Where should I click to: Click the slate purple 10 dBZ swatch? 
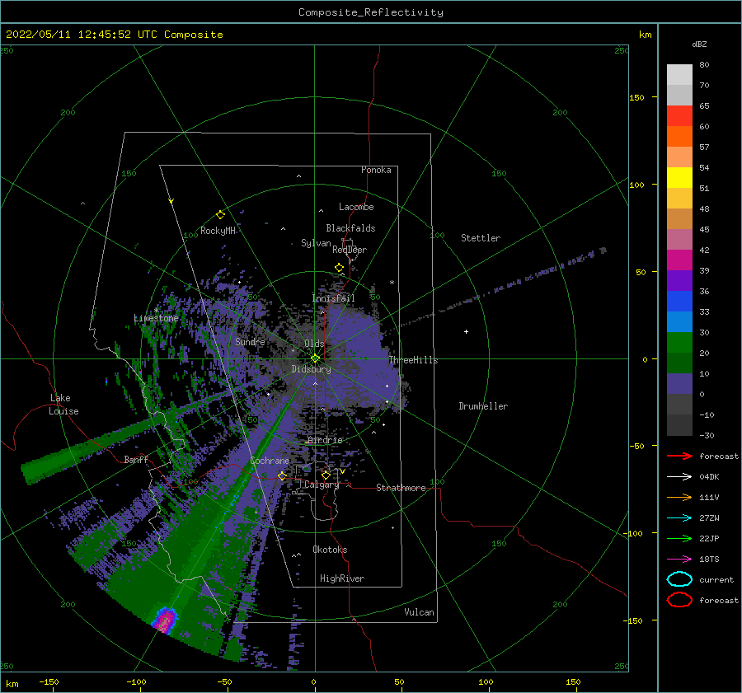coord(679,384)
